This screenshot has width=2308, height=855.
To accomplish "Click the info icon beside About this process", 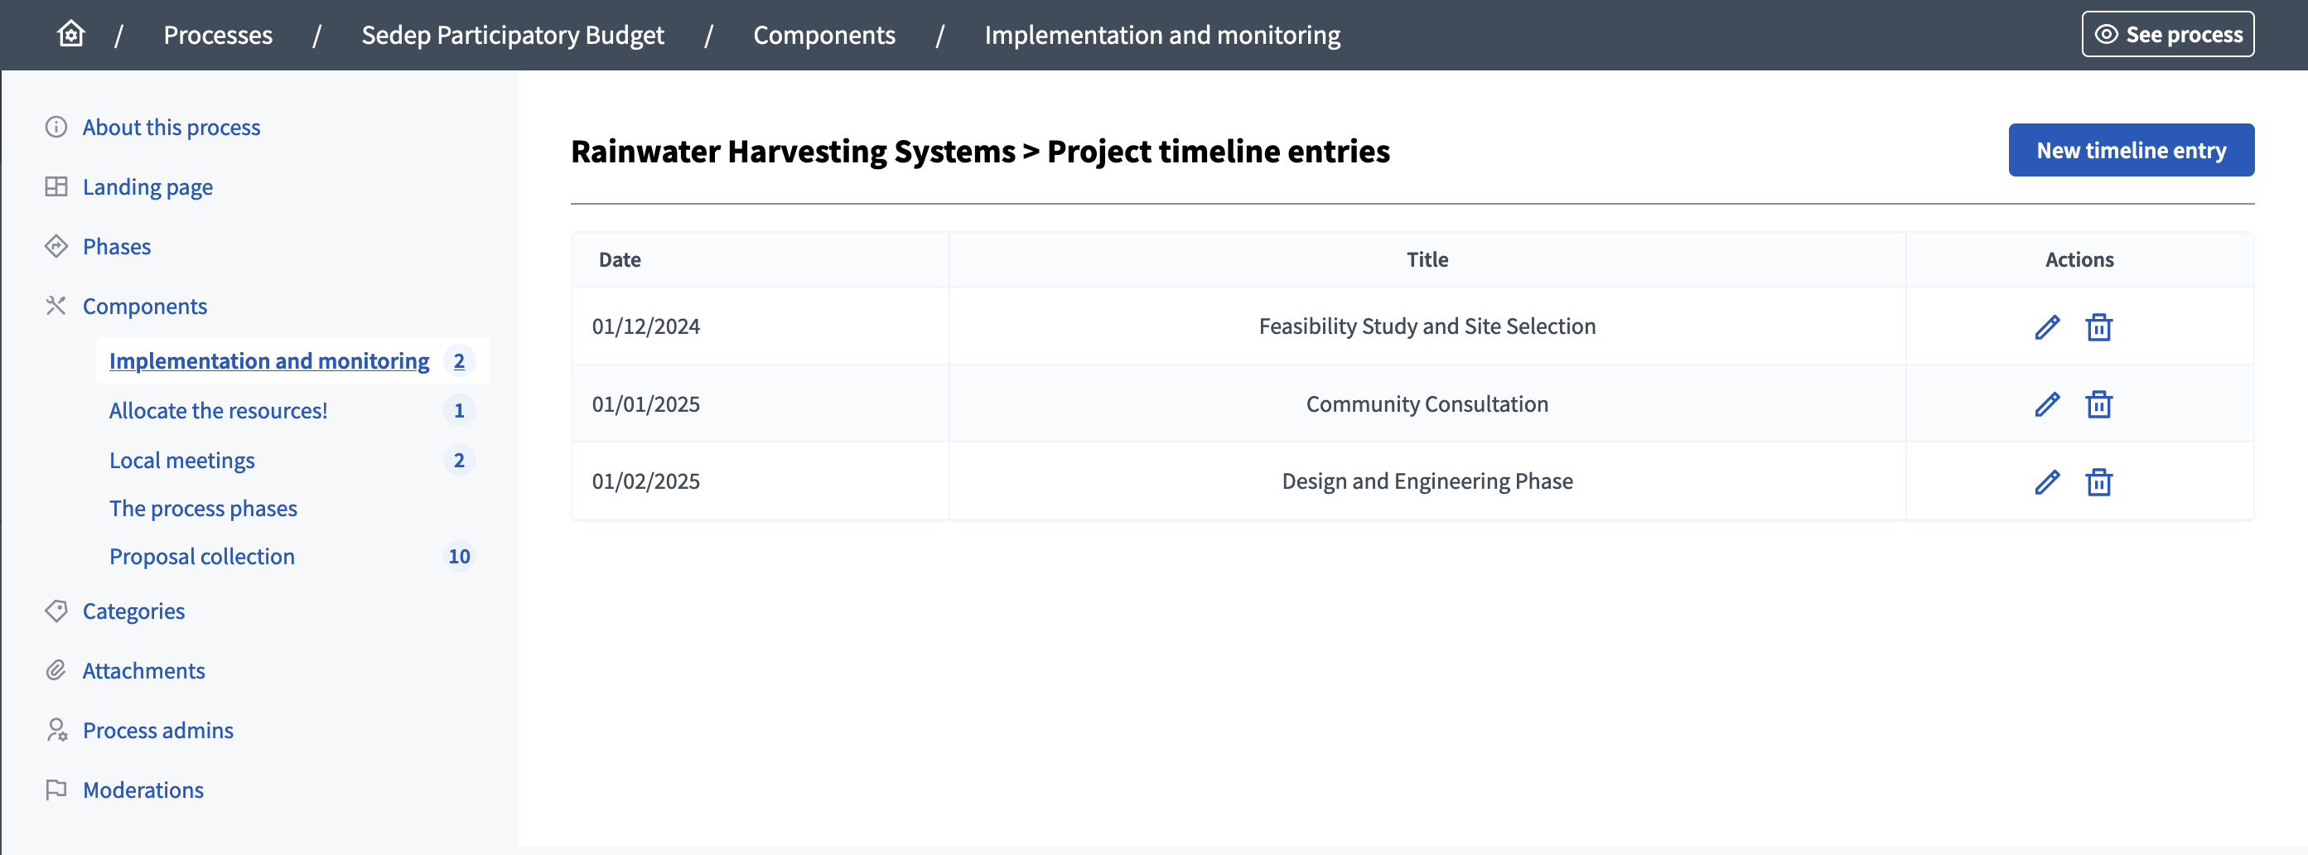I will pos(56,127).
